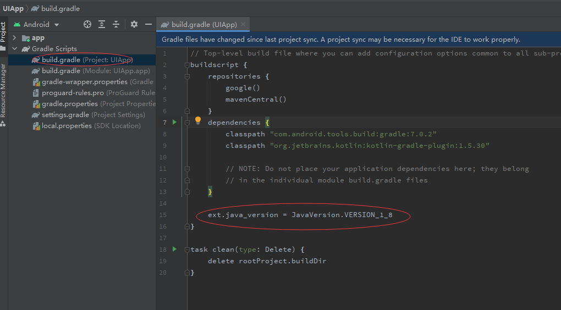
Task: Hide the Project panel with minus icon
Action: pos(148,24)
